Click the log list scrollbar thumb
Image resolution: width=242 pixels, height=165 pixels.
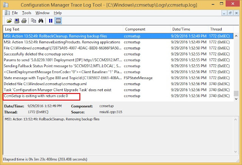(236, 93)
